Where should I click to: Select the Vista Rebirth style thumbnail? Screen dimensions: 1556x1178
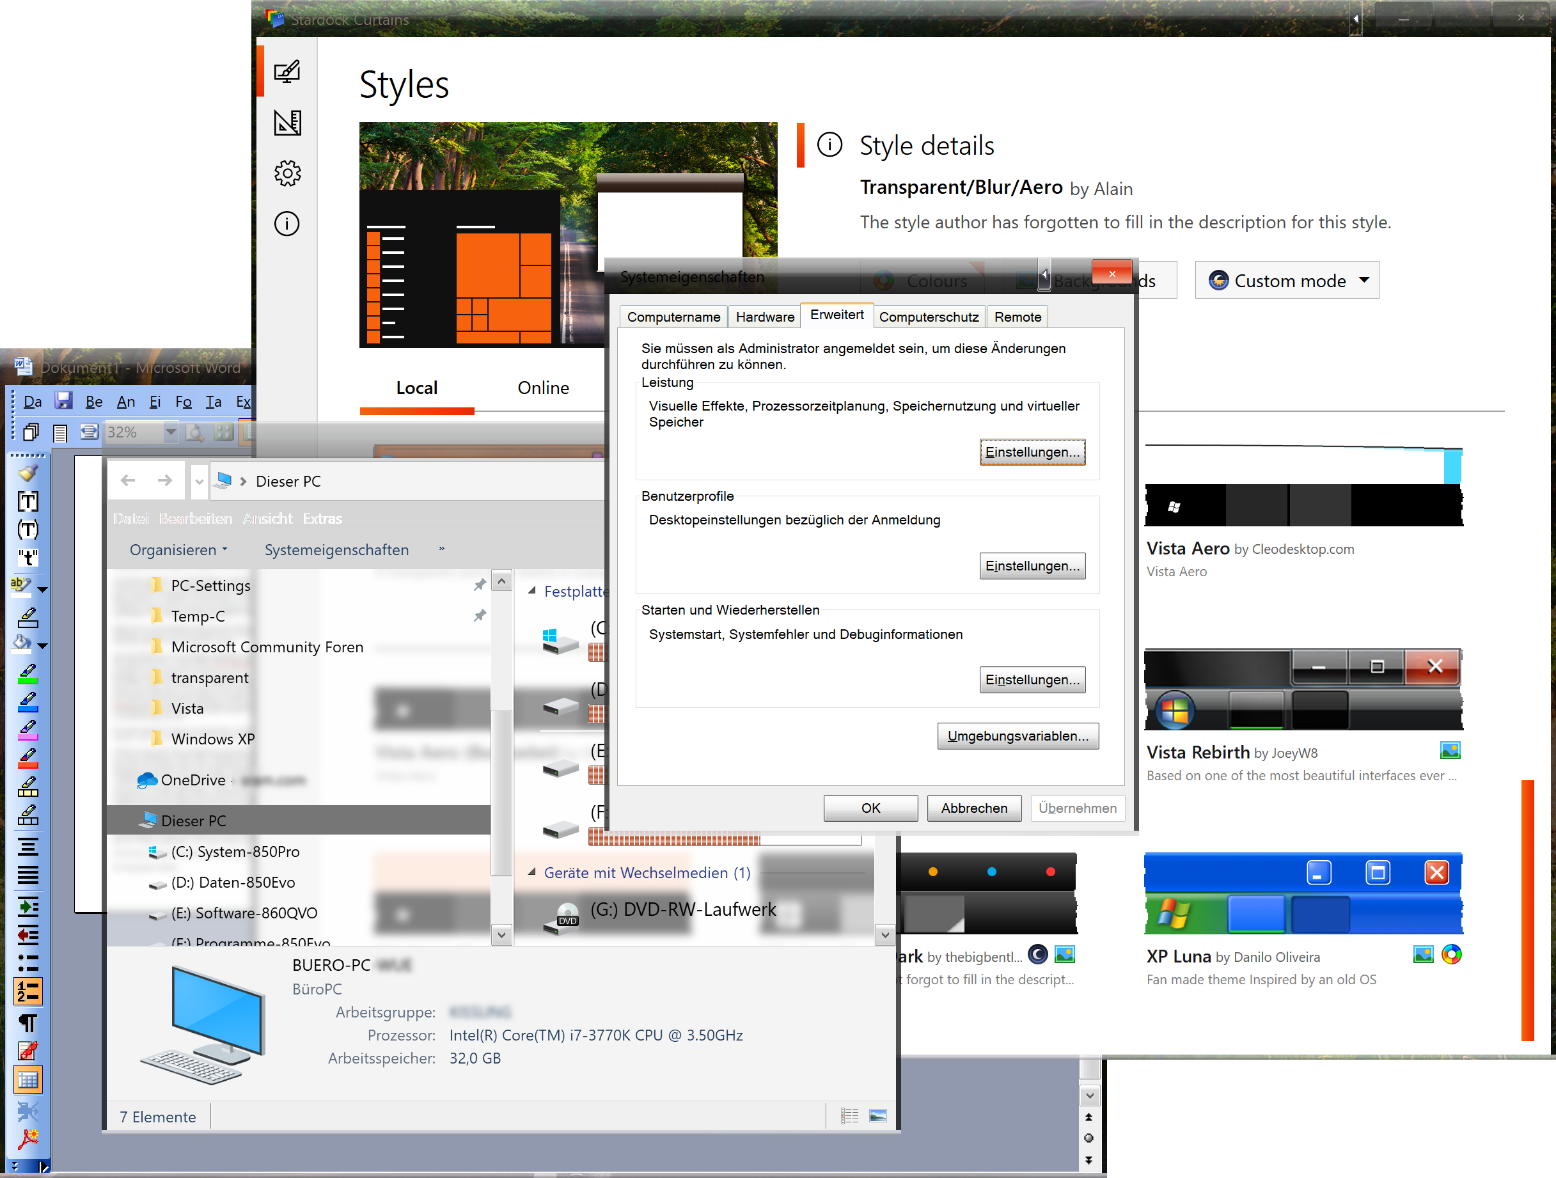point(1303,689)
